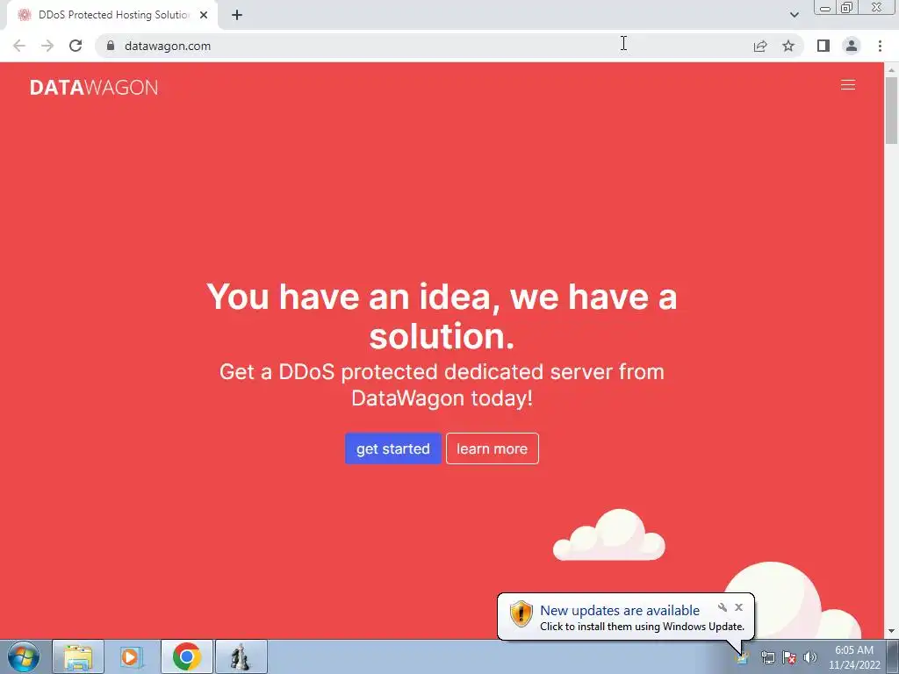Click the Chrome taskbar icon
The image size is (899, 674).
click(186, 657)
